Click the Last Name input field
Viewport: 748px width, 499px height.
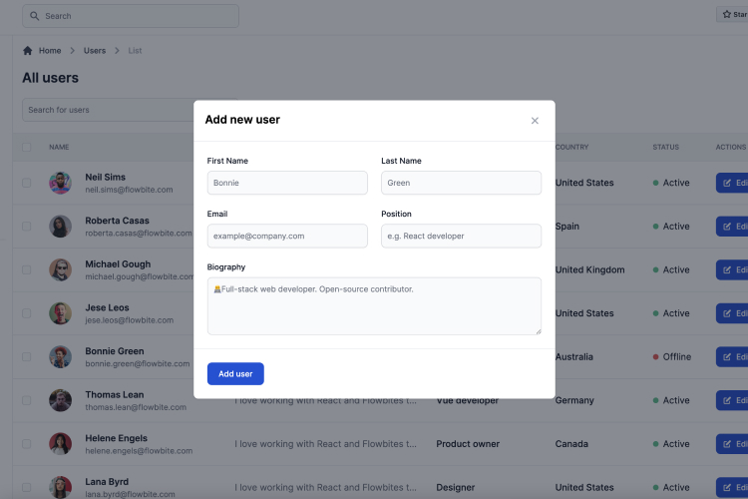[x=461, y=183]
